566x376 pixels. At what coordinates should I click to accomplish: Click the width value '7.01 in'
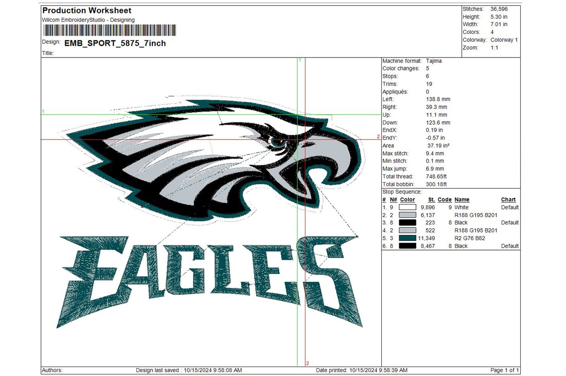click(x=499, y=24)
